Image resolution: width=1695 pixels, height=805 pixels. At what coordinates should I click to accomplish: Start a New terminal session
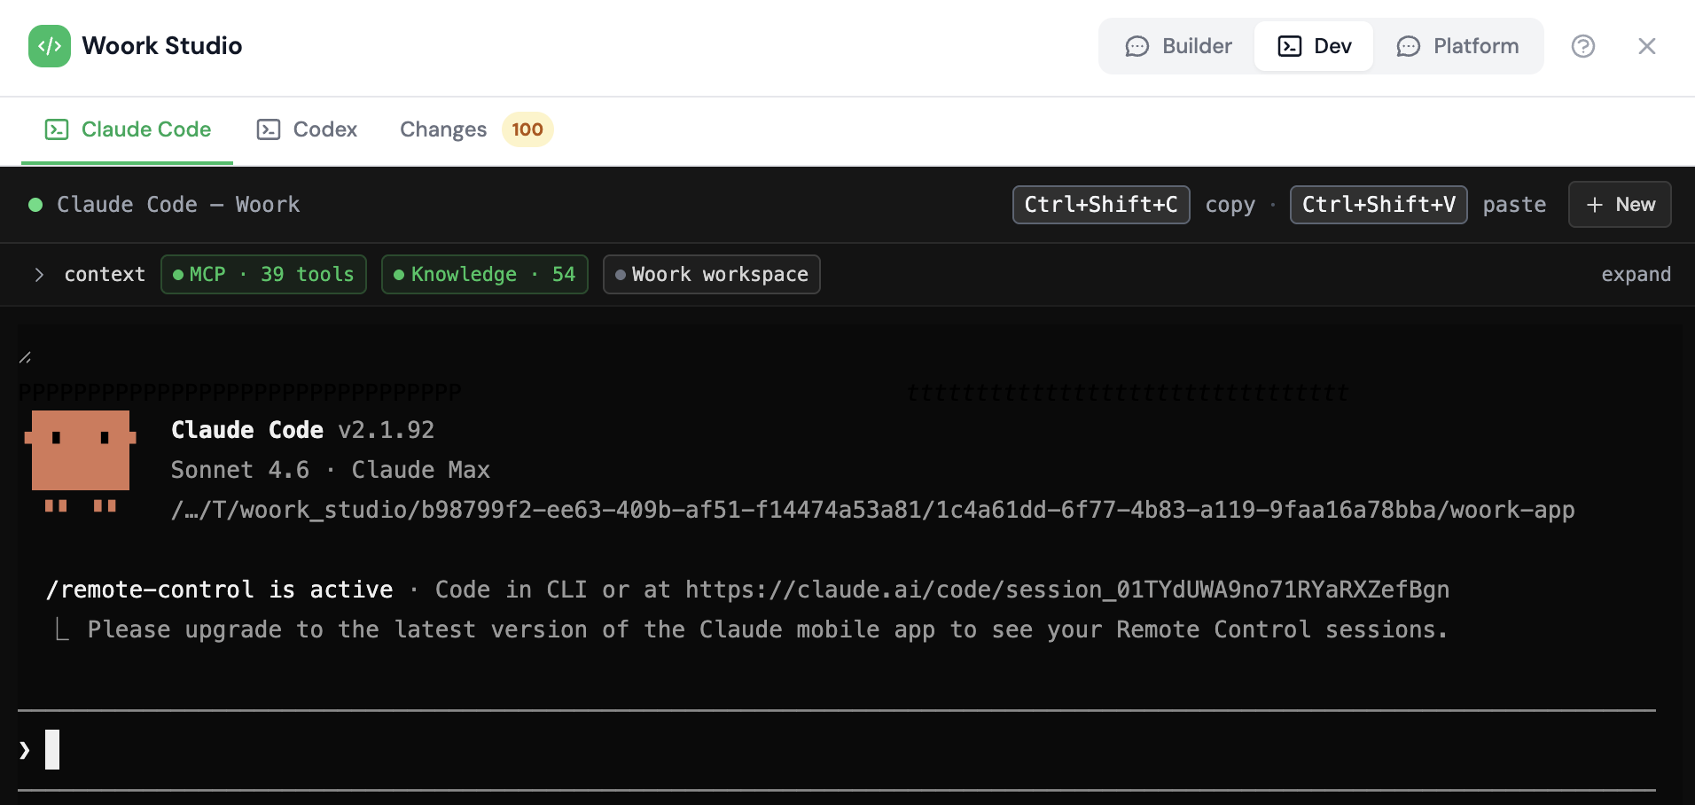pyautogui.click(x=1620, y=205)
